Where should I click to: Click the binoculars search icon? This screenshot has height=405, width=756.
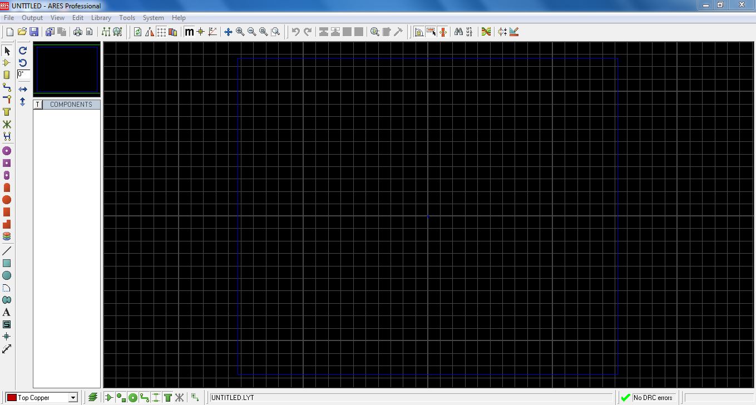click(458, 32)
